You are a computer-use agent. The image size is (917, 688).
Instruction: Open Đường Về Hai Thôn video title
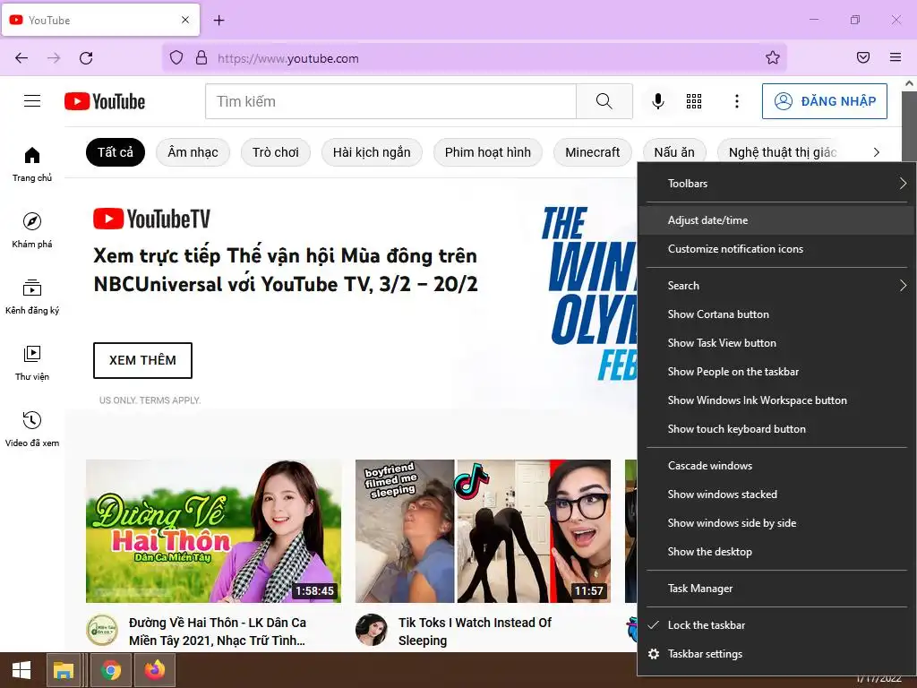tap(218, 632)
